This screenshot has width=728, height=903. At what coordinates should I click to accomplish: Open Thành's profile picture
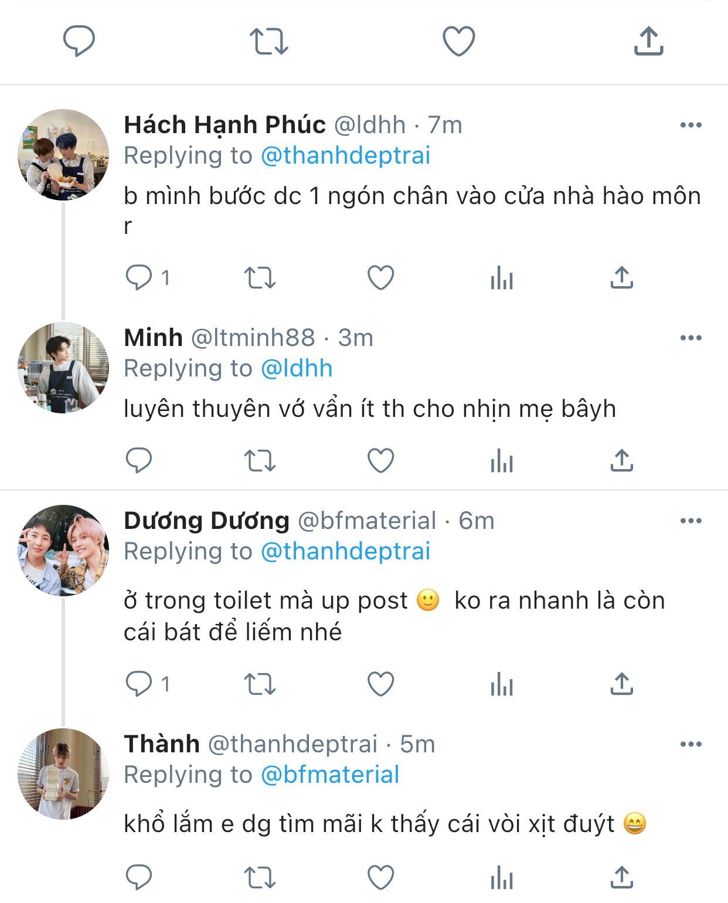coord(63,773)
